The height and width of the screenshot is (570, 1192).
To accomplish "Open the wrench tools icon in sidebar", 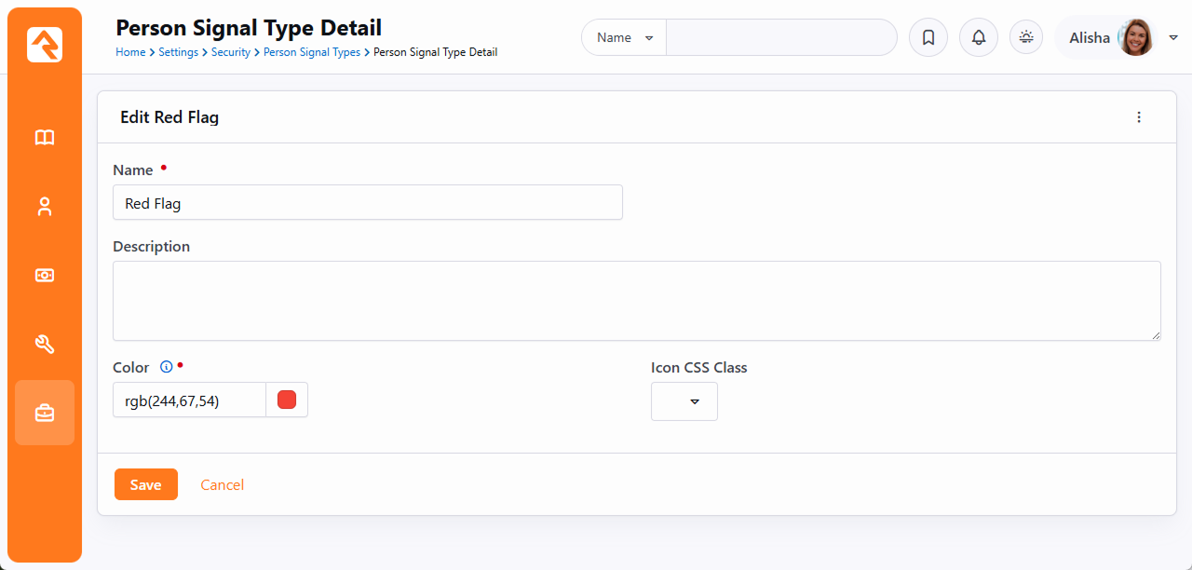I will (45, 345).
